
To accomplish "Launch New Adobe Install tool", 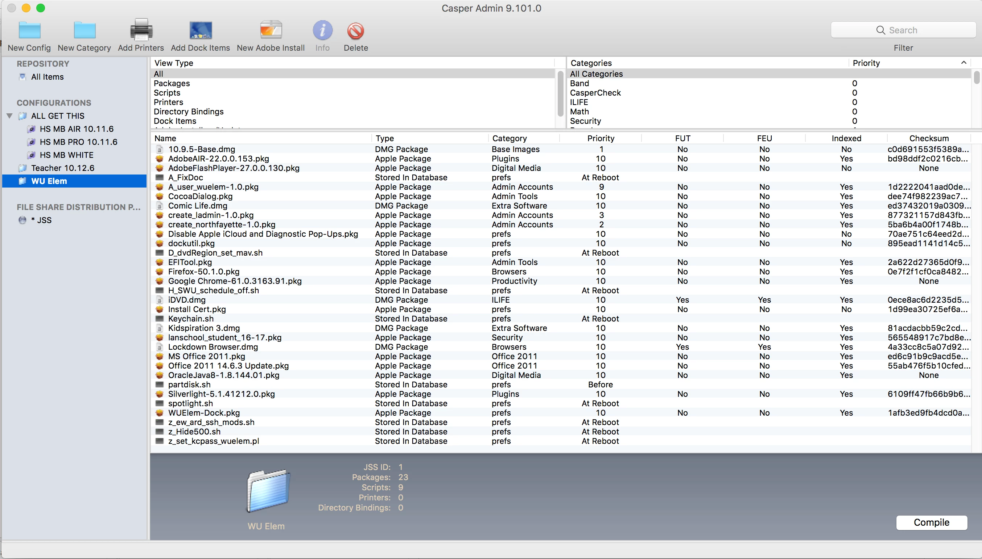I will 271,31.
